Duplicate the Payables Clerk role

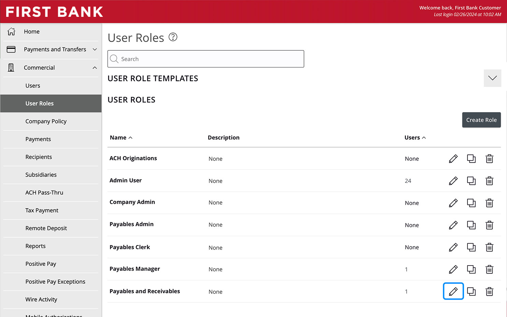pyautogui.click(x=471, y=247)
